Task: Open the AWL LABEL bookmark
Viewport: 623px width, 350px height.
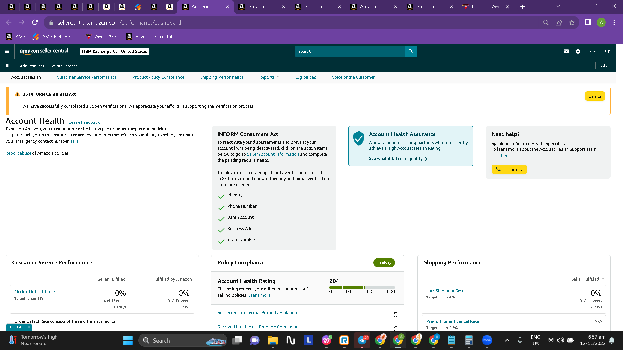Action: (102, 37)
